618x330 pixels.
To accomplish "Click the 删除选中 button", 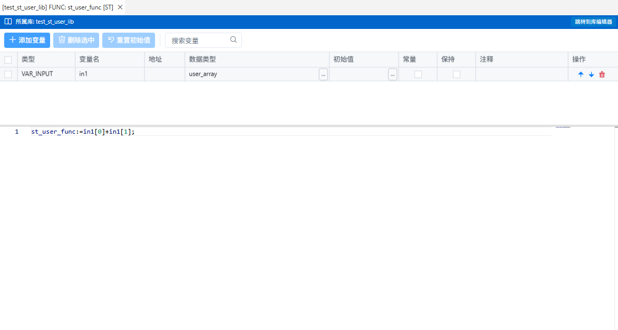I will pyautogui.click(x=76, y=40).
